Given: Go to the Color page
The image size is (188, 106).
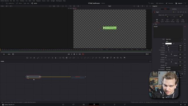Looking at the screenshot, I should click(104, 105).
